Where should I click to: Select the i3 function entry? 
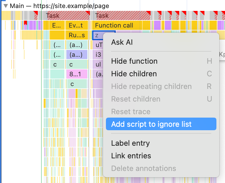click(98, 54)
